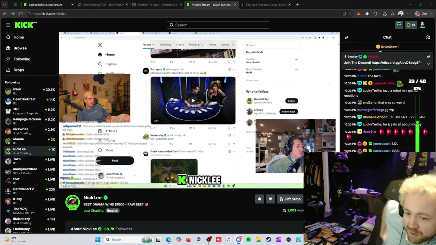Click the Windows taskbar Search box
The width and height of the screenshot is (436, 245).
coord(128,240)
